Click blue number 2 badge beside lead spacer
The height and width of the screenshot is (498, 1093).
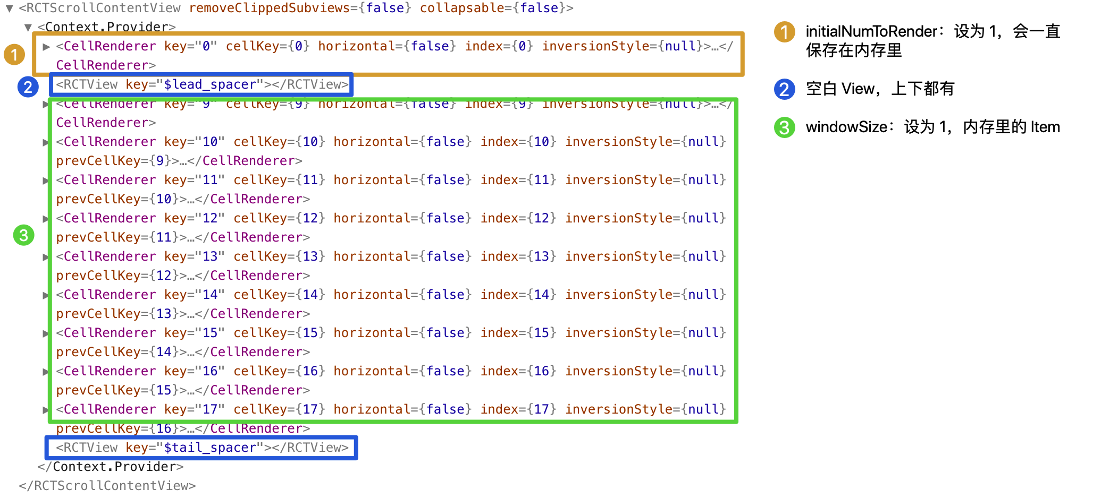28,87
